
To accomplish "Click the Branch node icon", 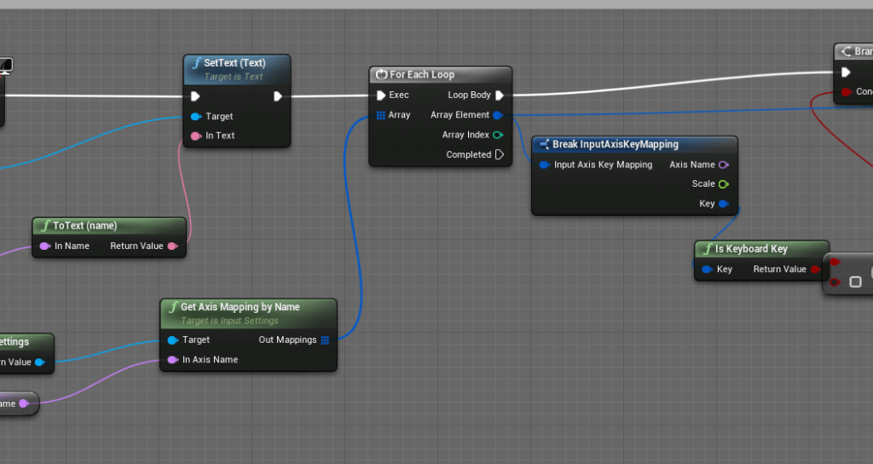I will [x=845, y=52].
